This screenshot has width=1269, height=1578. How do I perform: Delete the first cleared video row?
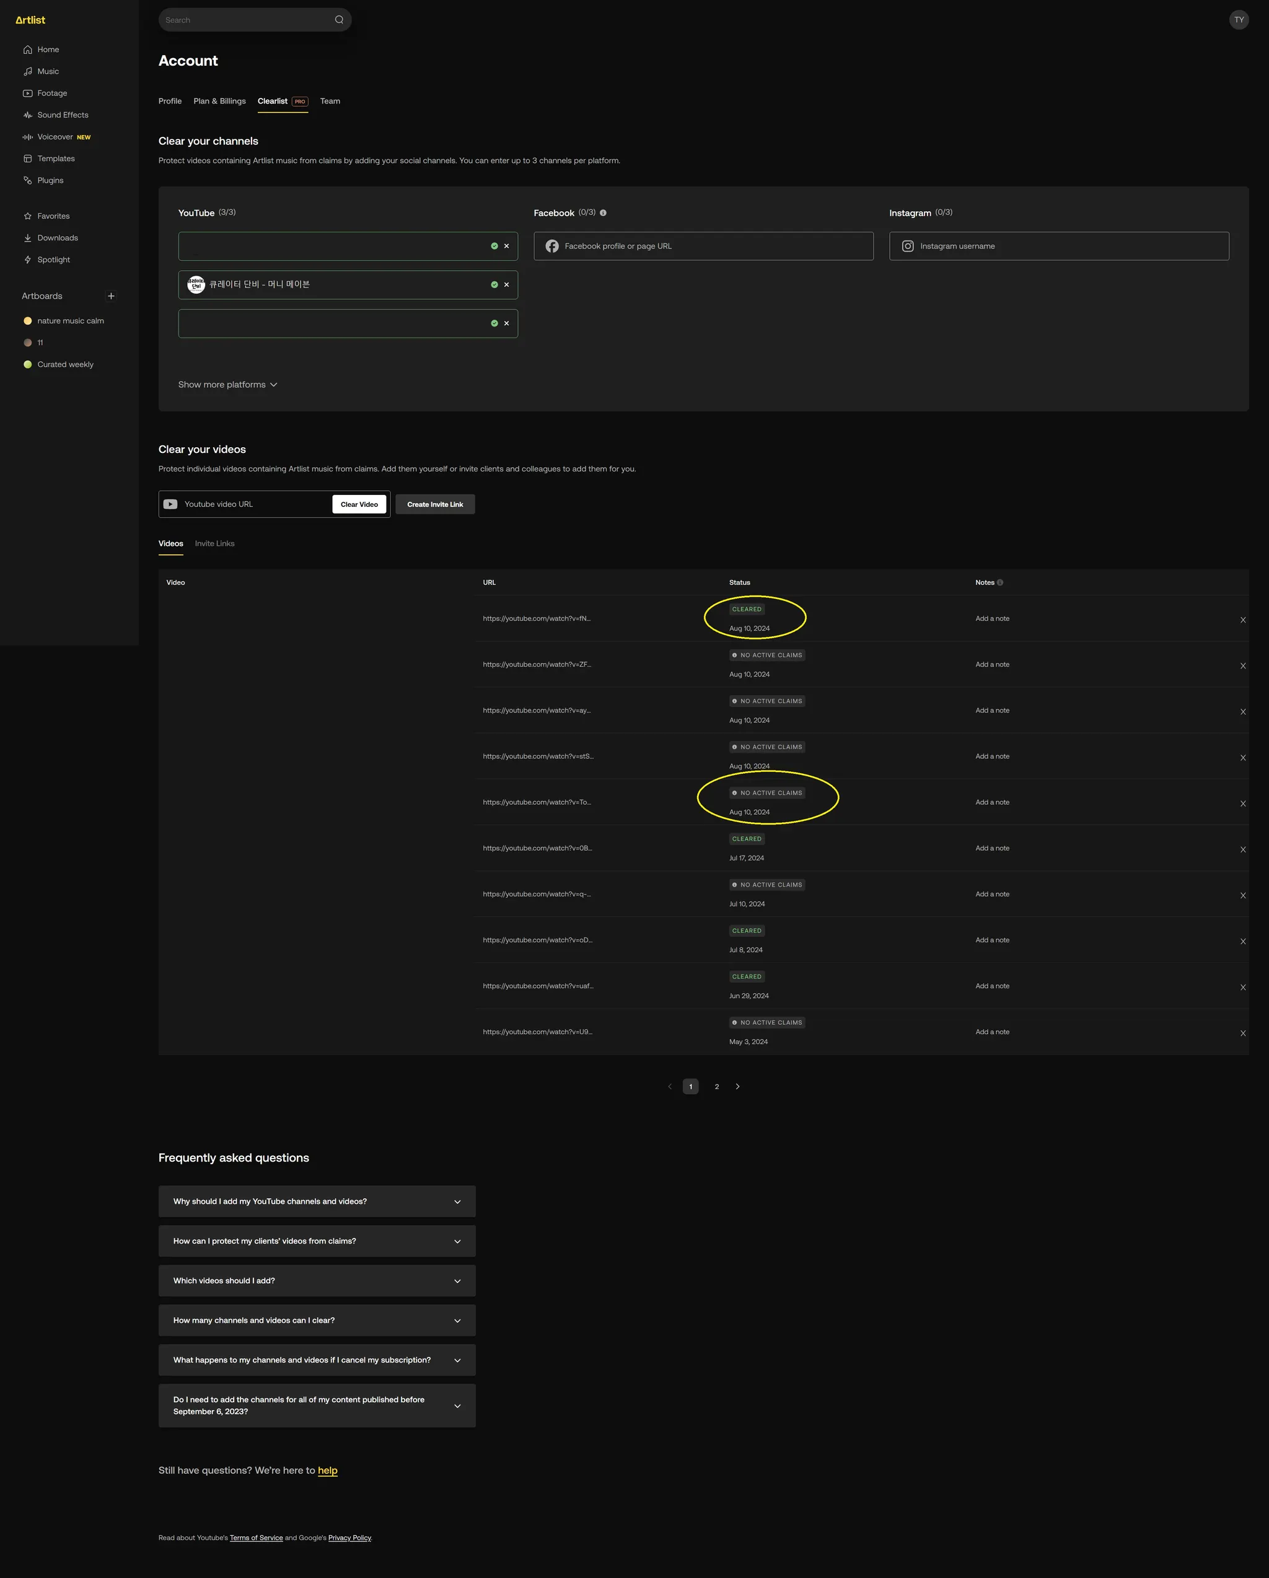click(x=1242, y=620)
